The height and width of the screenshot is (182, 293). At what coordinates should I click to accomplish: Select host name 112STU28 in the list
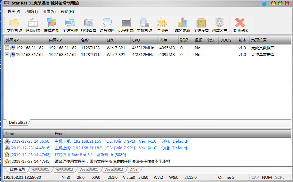[x=90, y=48]
